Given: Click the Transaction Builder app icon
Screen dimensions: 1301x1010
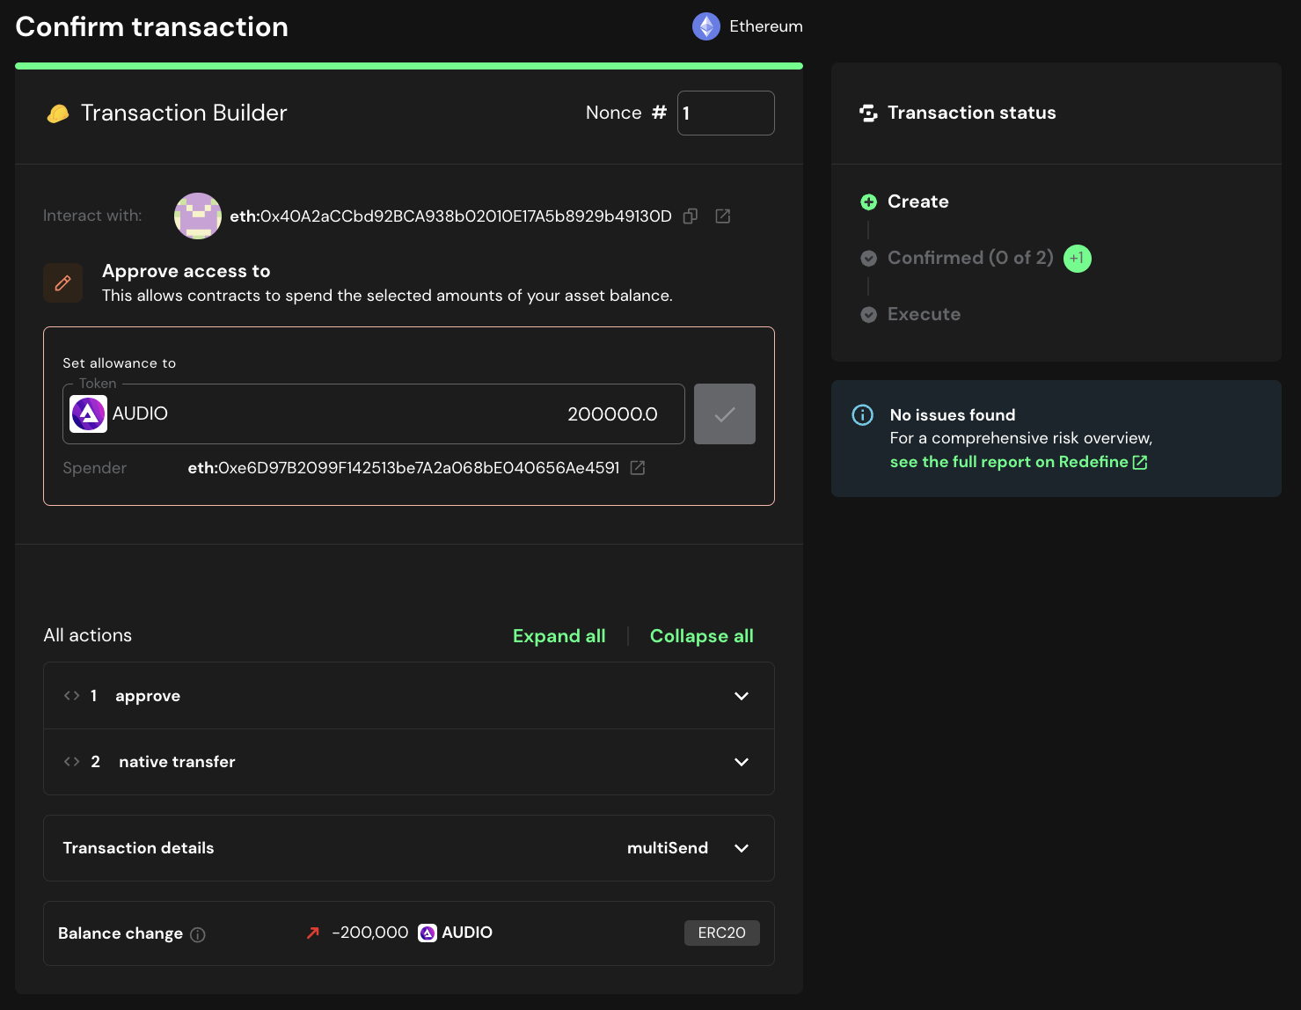Looking at the screenshot, I should (x=58, y=113).
